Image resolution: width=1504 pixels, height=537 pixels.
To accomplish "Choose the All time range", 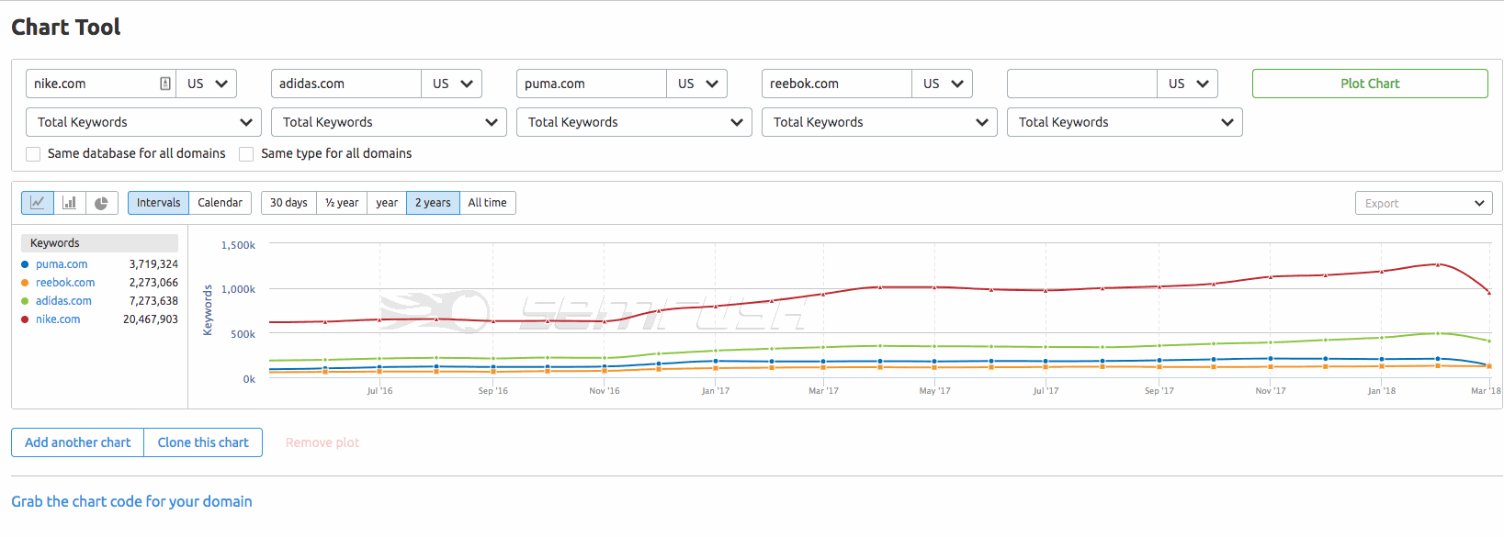I will (487, 203).
